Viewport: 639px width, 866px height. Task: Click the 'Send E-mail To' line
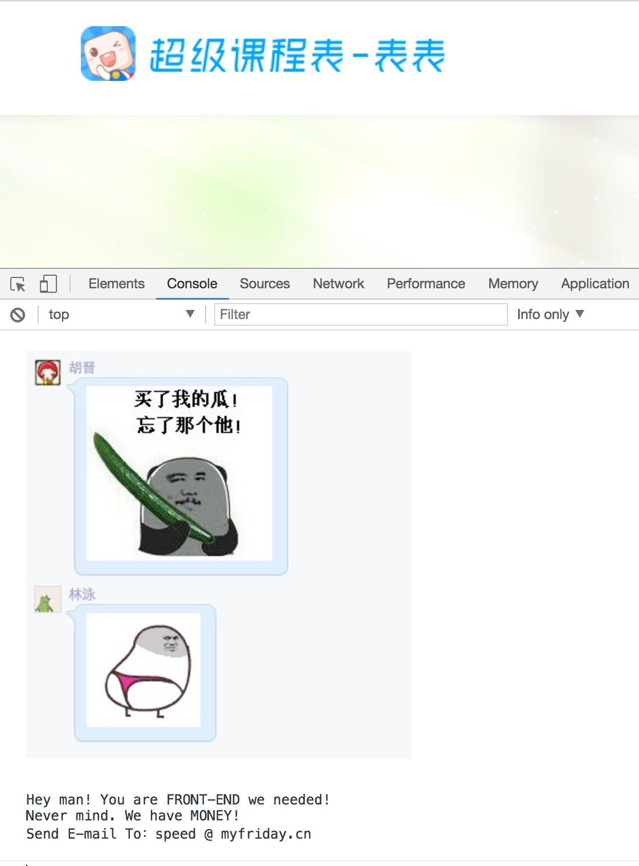click(x=169, y=834)
